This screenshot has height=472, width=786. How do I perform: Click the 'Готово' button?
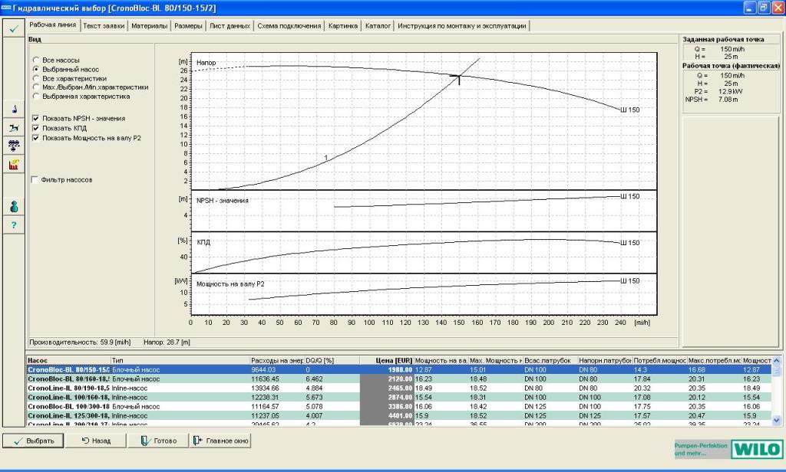coord(158,441)
